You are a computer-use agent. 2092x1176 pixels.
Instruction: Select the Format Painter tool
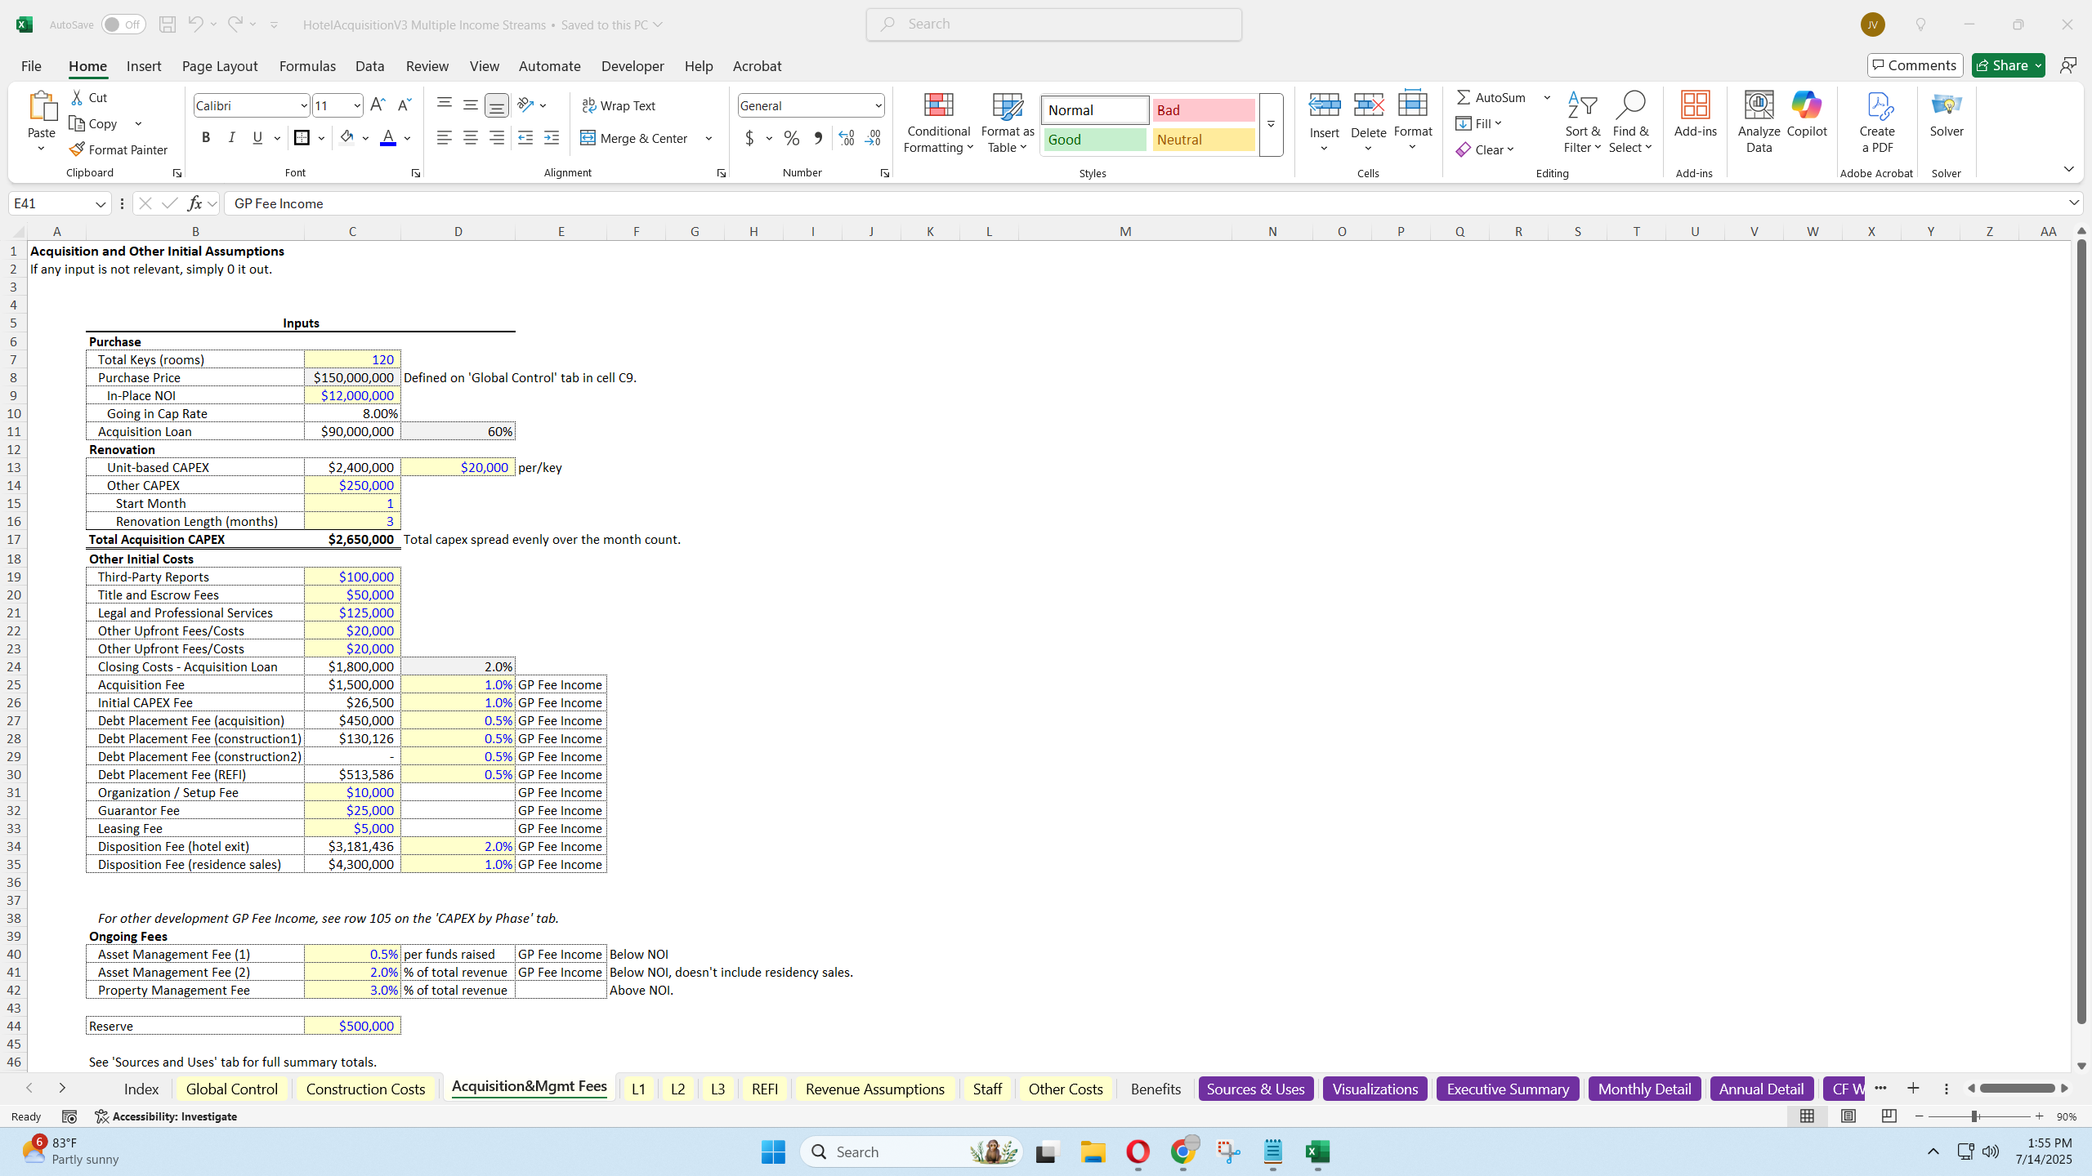click(119, 149)
